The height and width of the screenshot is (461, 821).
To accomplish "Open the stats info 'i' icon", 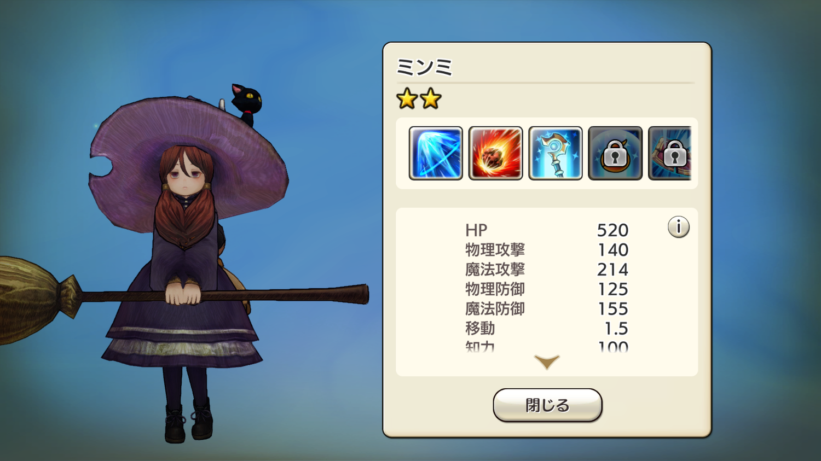I will click(679, 227).
